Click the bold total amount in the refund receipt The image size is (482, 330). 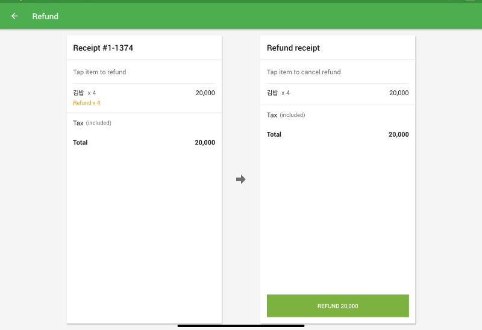399,134
